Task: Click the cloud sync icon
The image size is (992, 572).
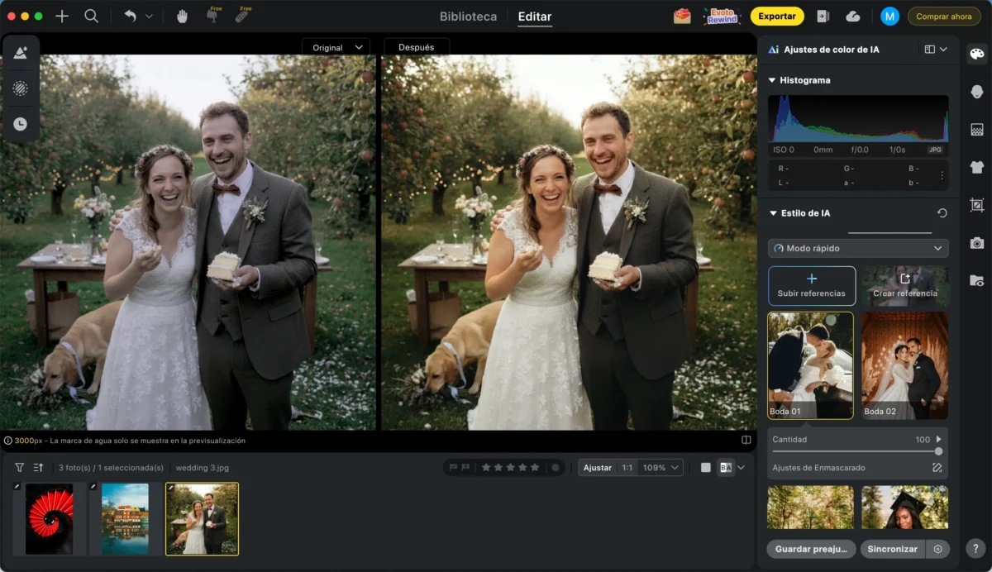Action: (853, 17)
